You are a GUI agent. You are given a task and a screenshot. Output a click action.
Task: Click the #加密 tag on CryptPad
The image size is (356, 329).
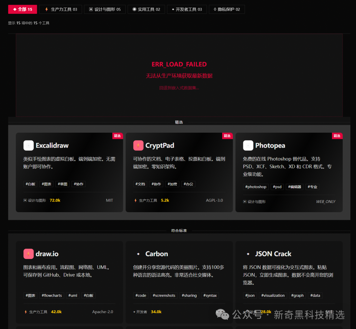point(172,184)
